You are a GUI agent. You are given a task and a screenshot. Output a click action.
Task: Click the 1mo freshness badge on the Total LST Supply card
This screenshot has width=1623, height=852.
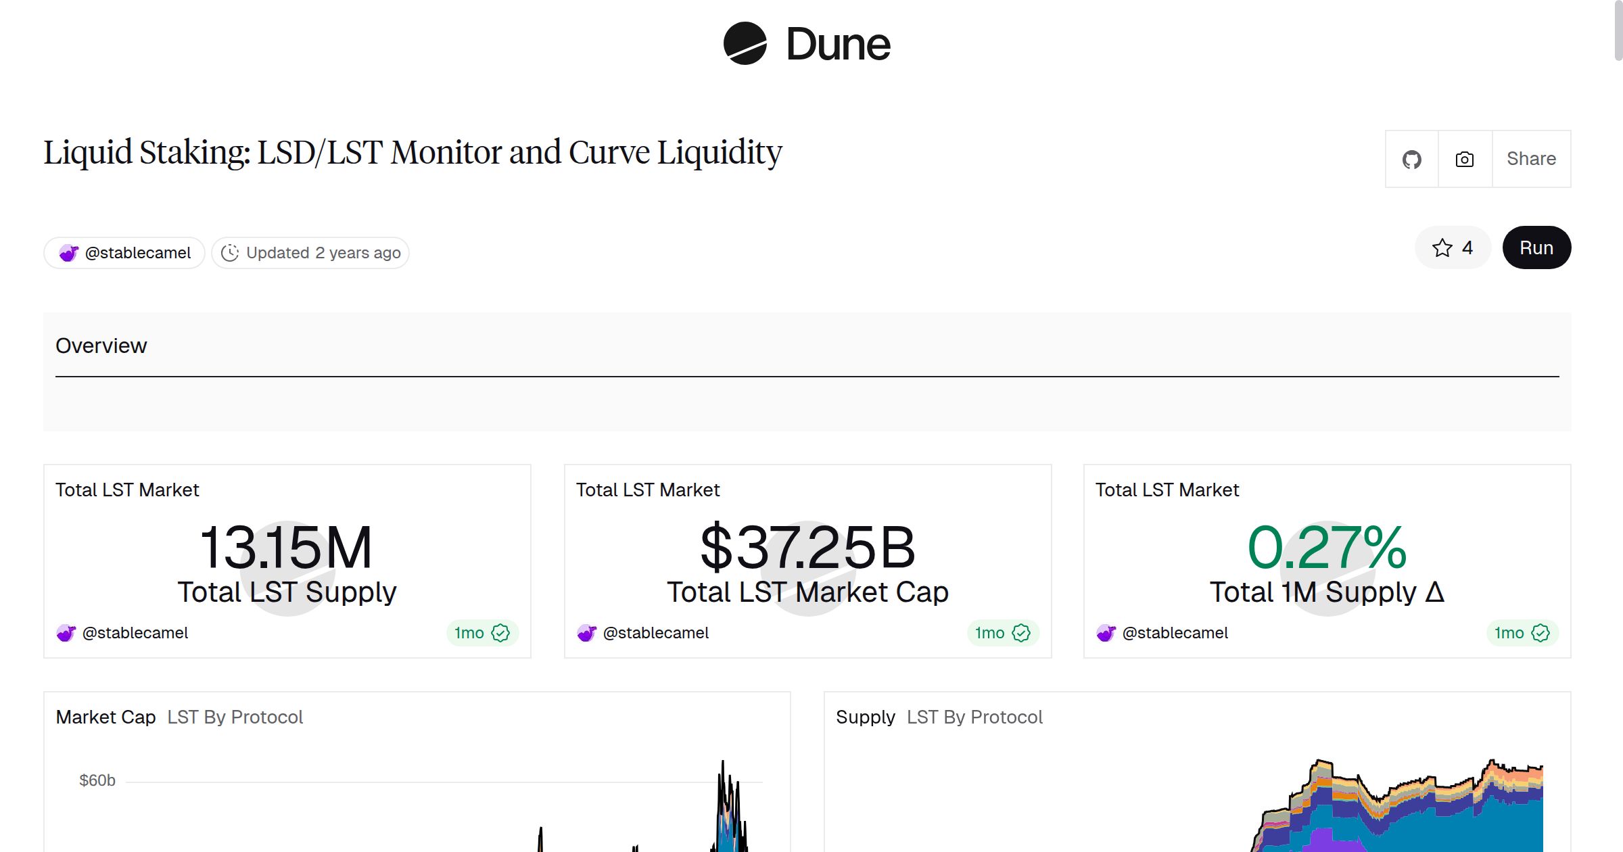tap(481, 633)
